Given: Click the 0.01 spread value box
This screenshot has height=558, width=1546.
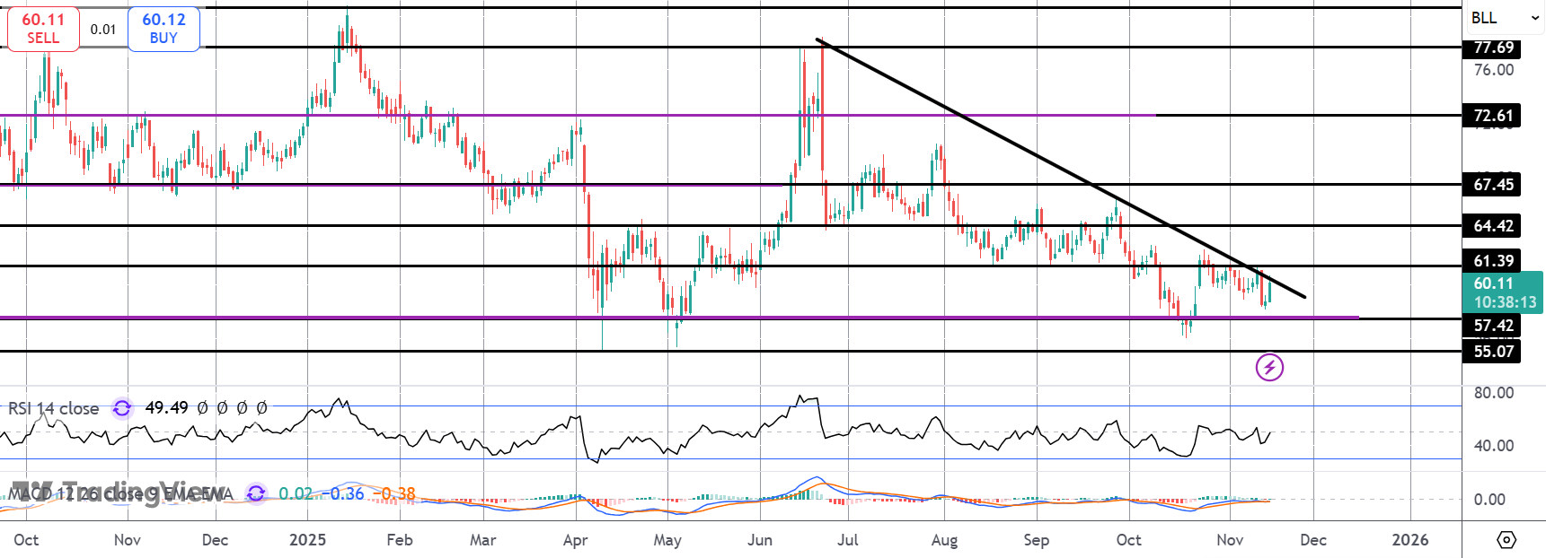Looking at the screenshot, I should [103, 29].
